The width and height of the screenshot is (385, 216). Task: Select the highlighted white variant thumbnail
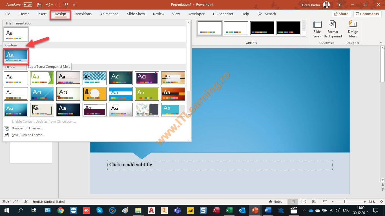pyautogui.click(x=210, y=28)
